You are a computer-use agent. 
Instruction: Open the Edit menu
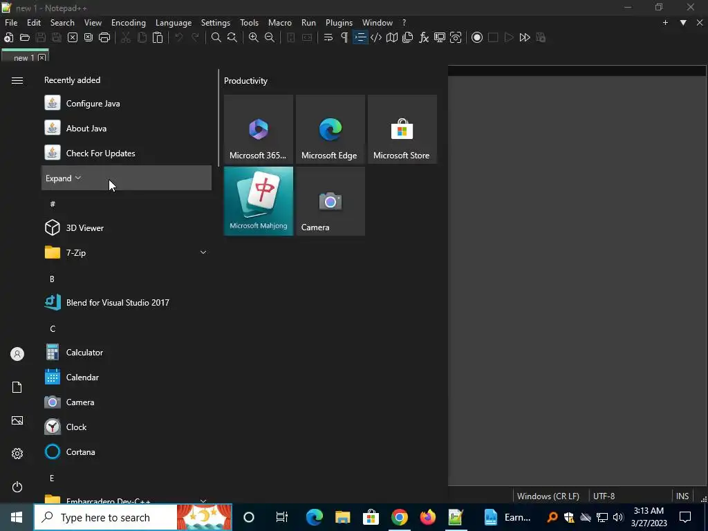tap(34, 23)
